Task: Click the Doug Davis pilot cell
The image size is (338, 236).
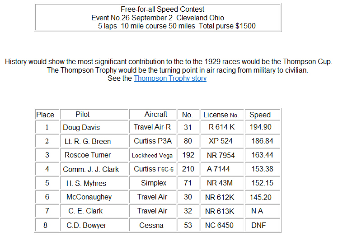Action: [81, 128]
